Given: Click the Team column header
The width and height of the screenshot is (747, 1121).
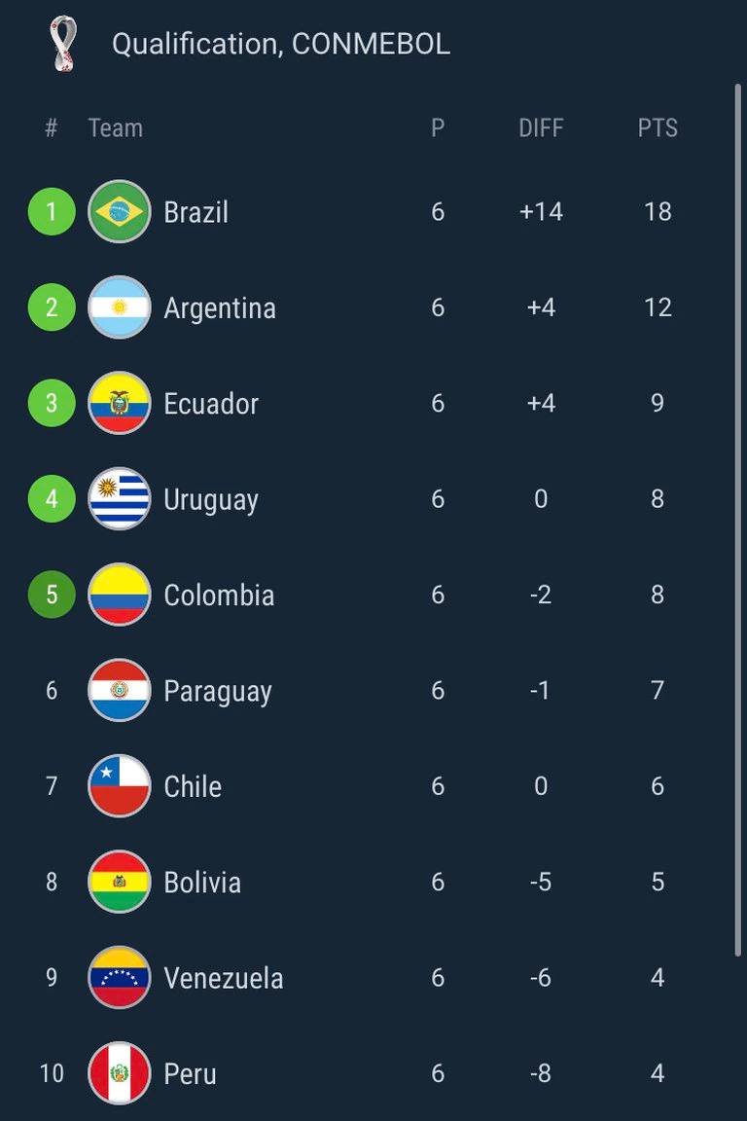Looking at the screenshot, I should pos(115,128).
